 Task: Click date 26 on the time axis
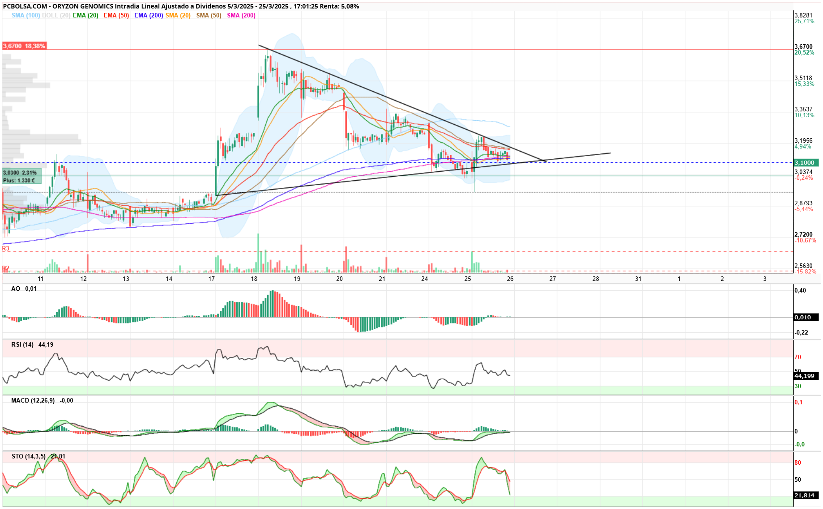510,279
